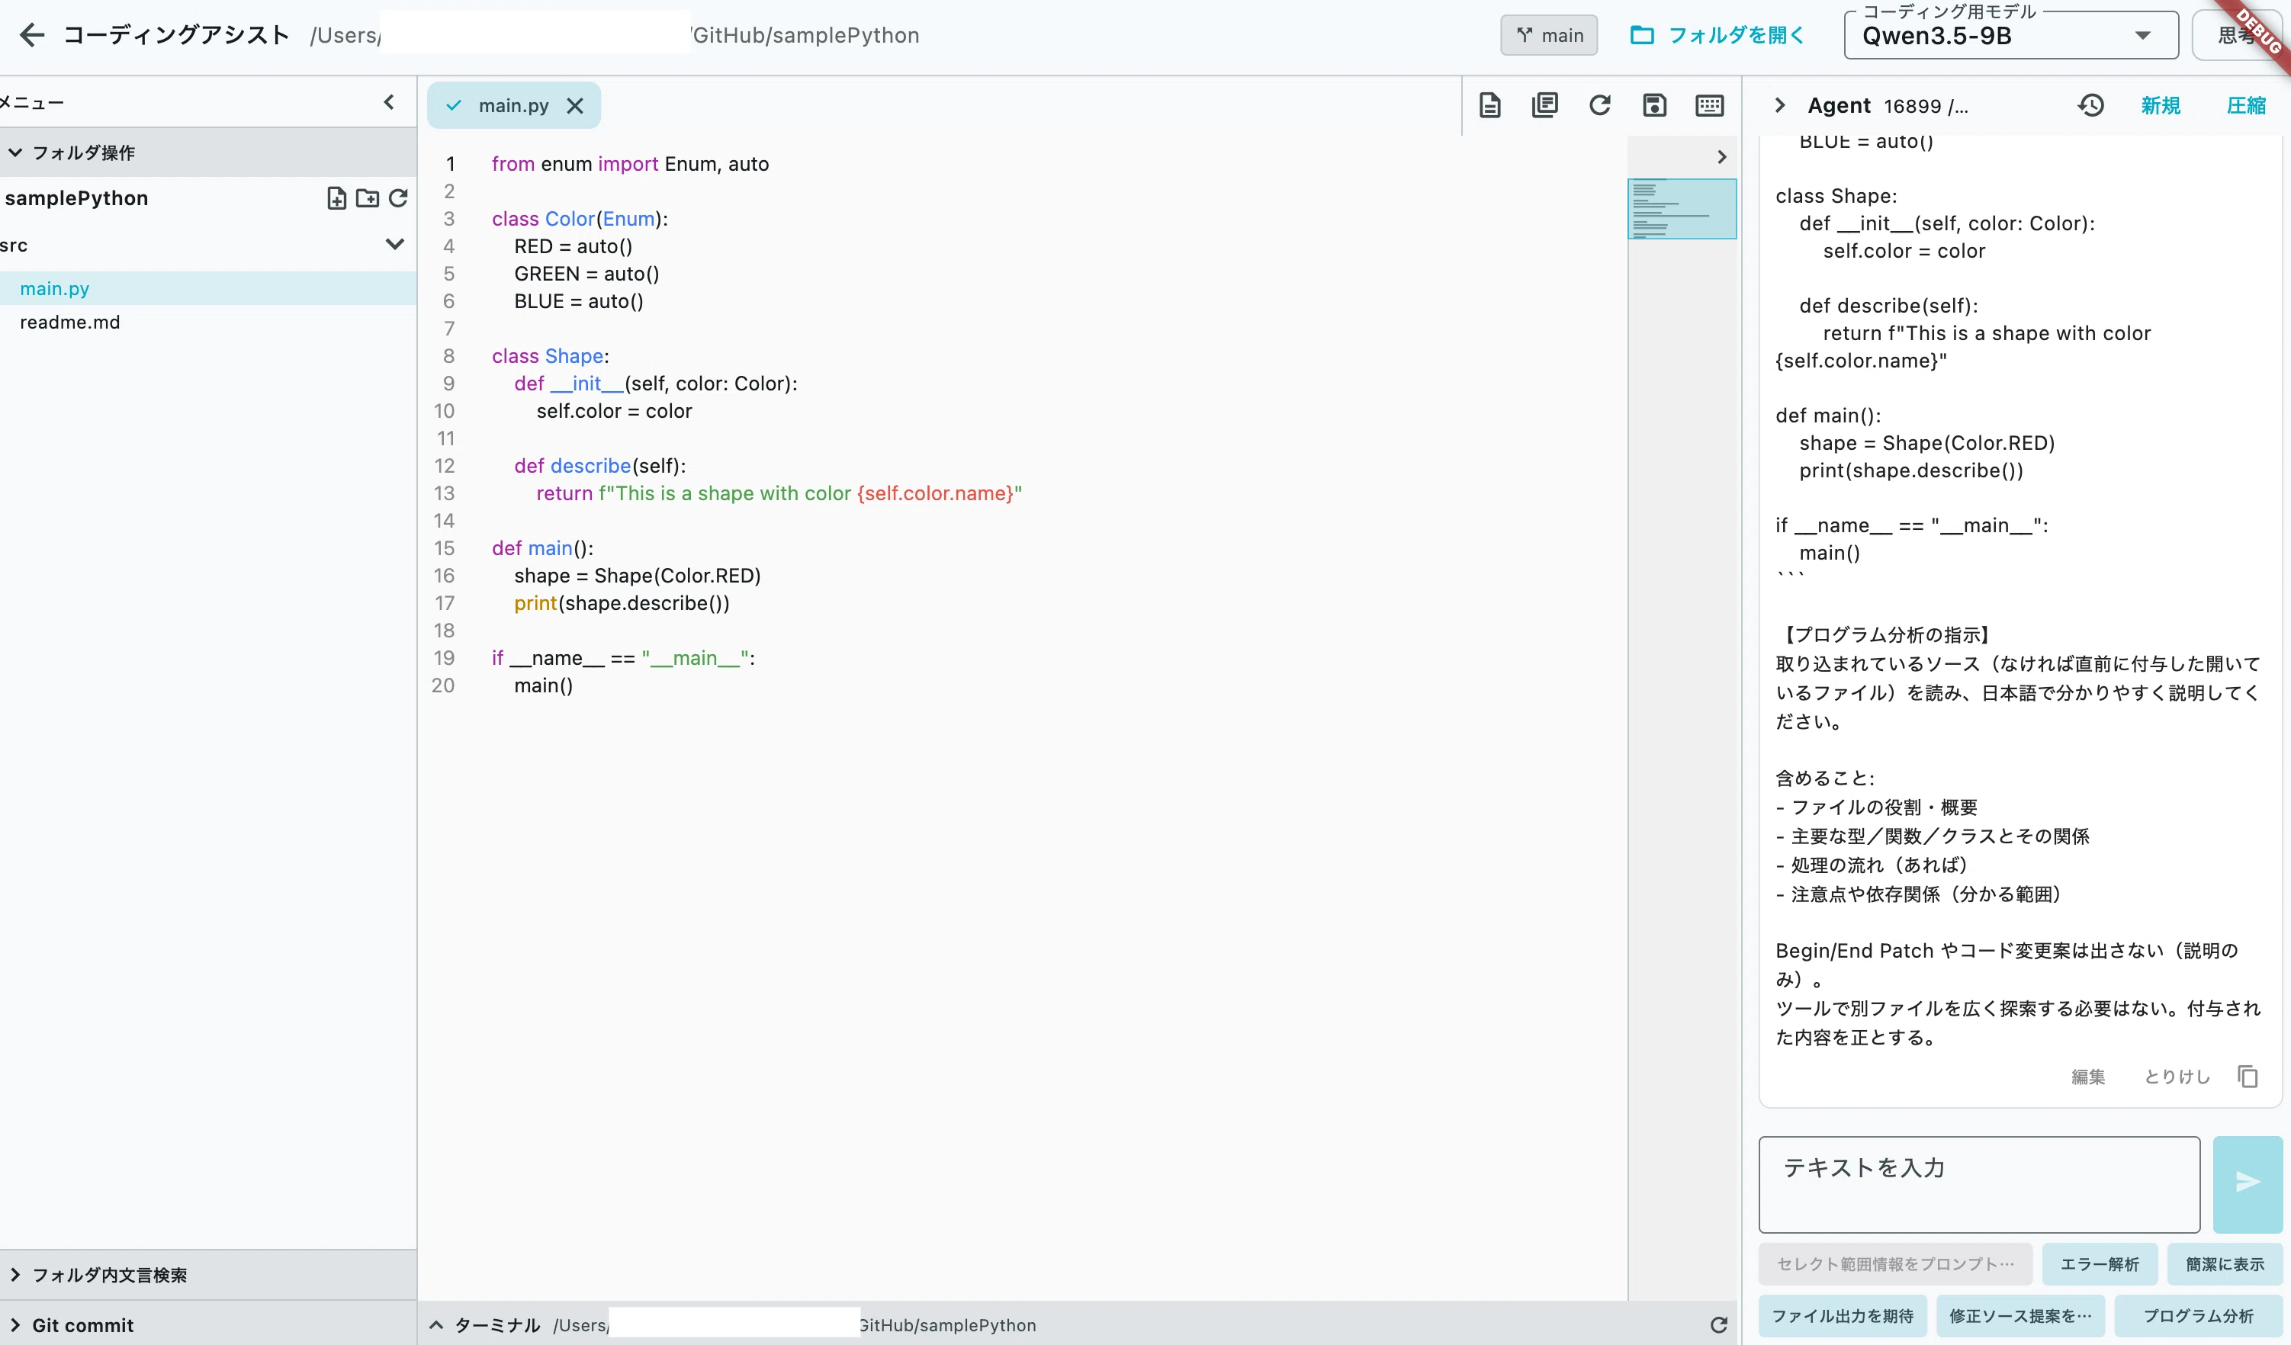The height and width of the screenshot is (1345, 2291).
Task: Start a new chat with 新規
Action: [x=2160, y=105]
